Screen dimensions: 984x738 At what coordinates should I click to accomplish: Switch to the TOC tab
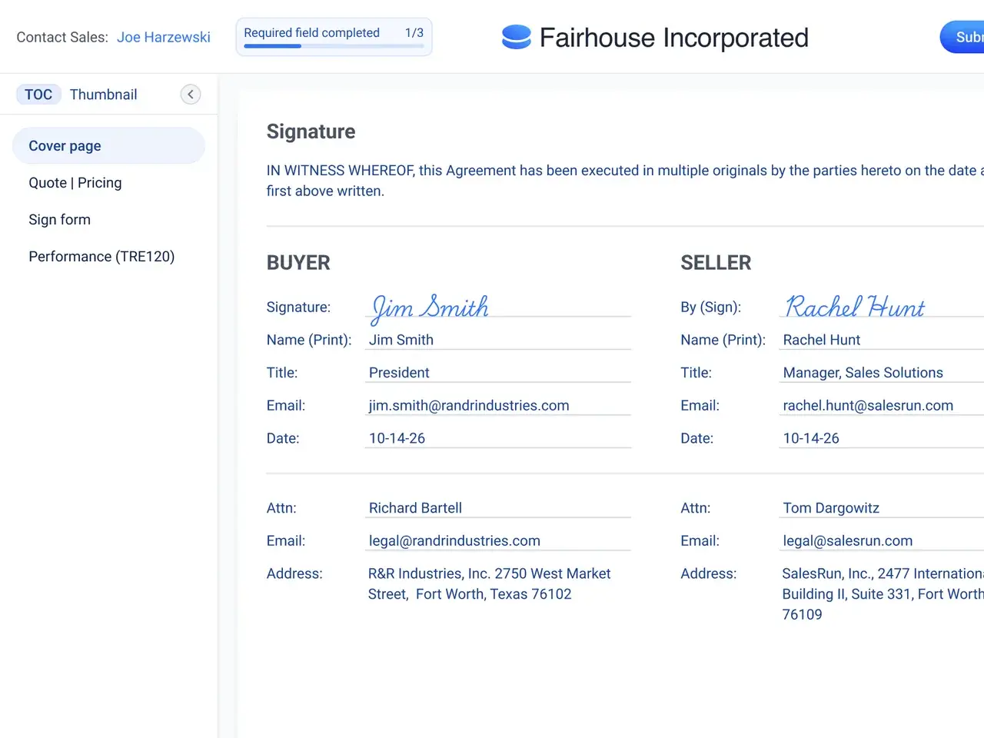(x=38, y=95)
